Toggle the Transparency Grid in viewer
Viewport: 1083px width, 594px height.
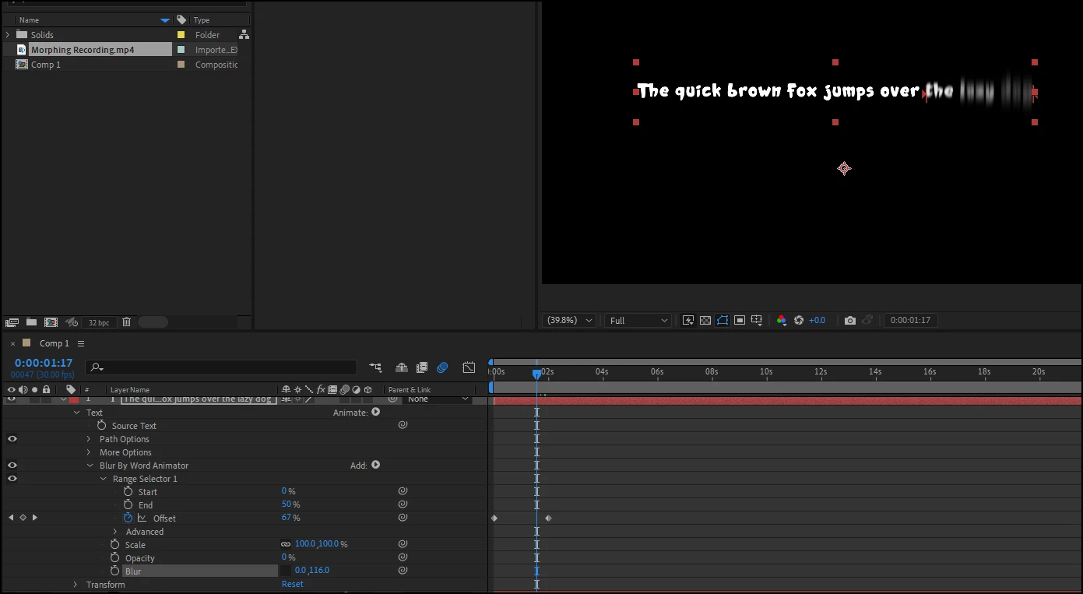(x=705, y=321)
